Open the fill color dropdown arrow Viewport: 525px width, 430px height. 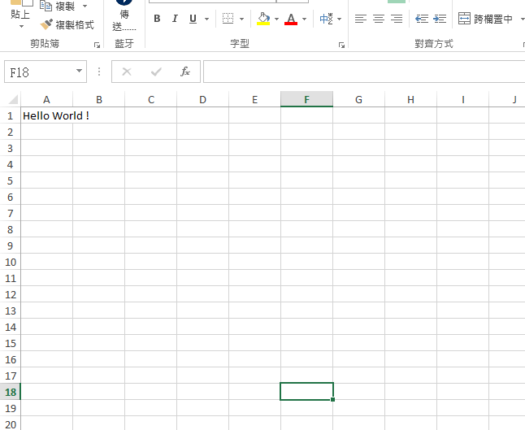(276, 19)
